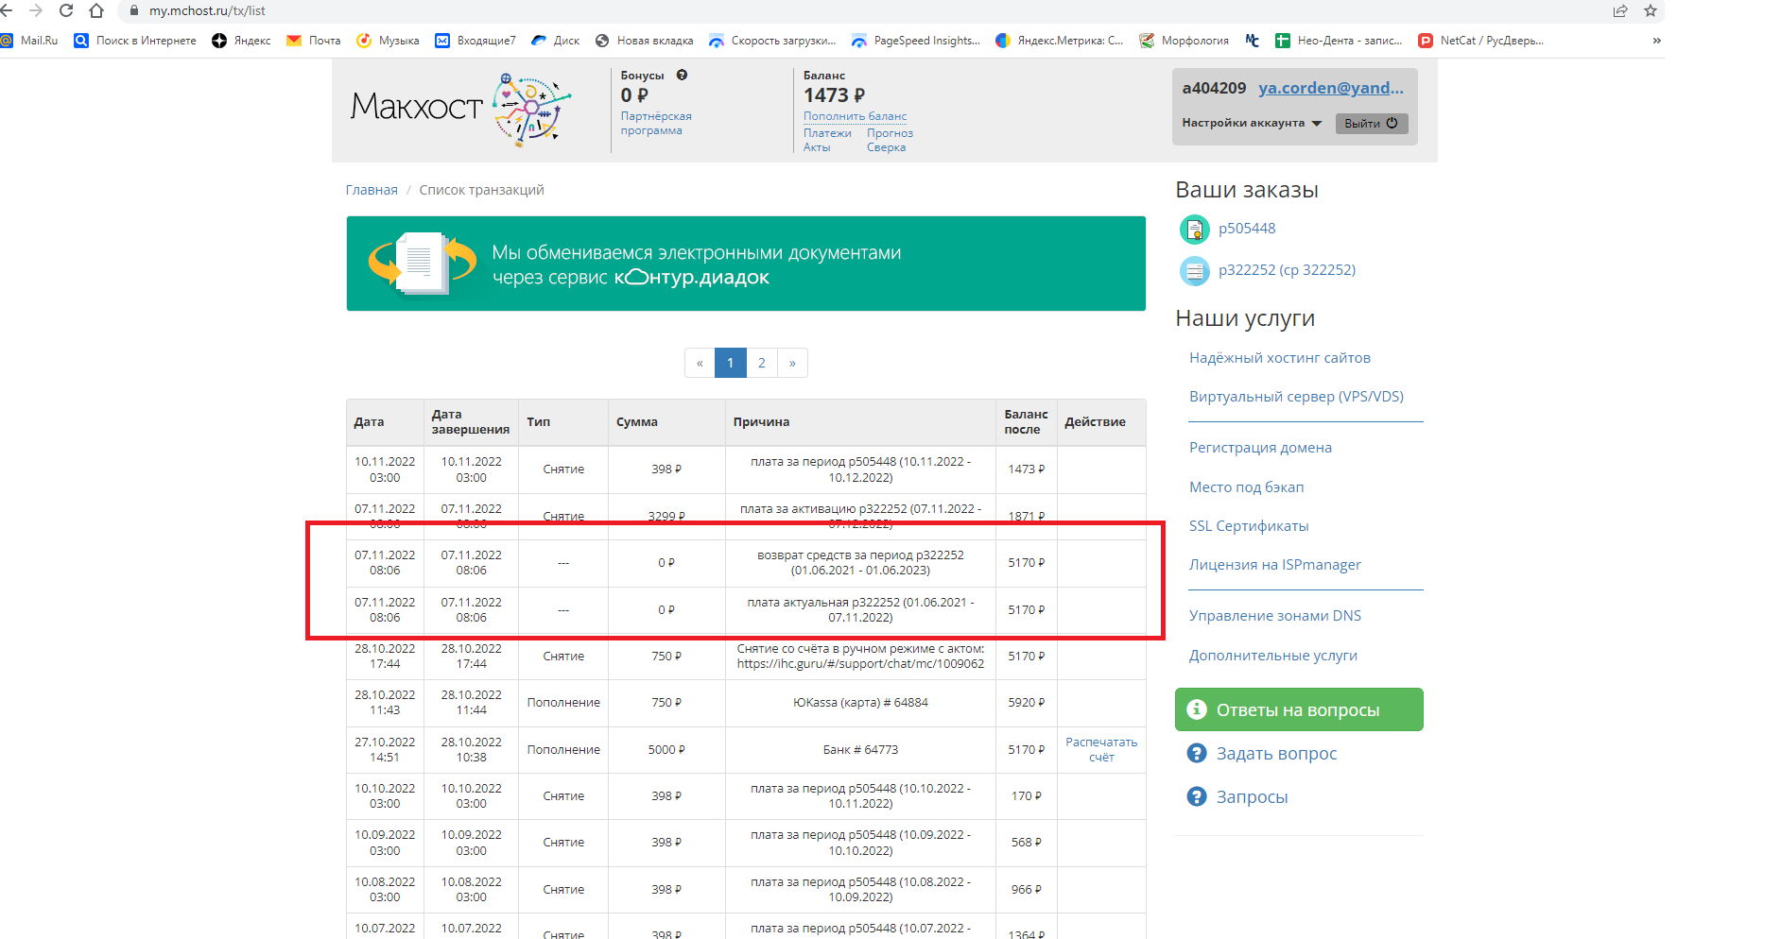Open Лицензия на ISPmanager menu item

1275,565
